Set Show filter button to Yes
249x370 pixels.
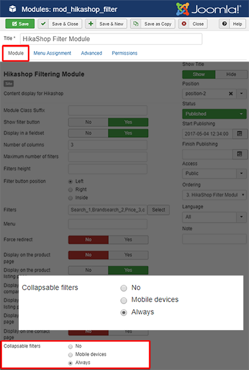click(x=128, y=123)
